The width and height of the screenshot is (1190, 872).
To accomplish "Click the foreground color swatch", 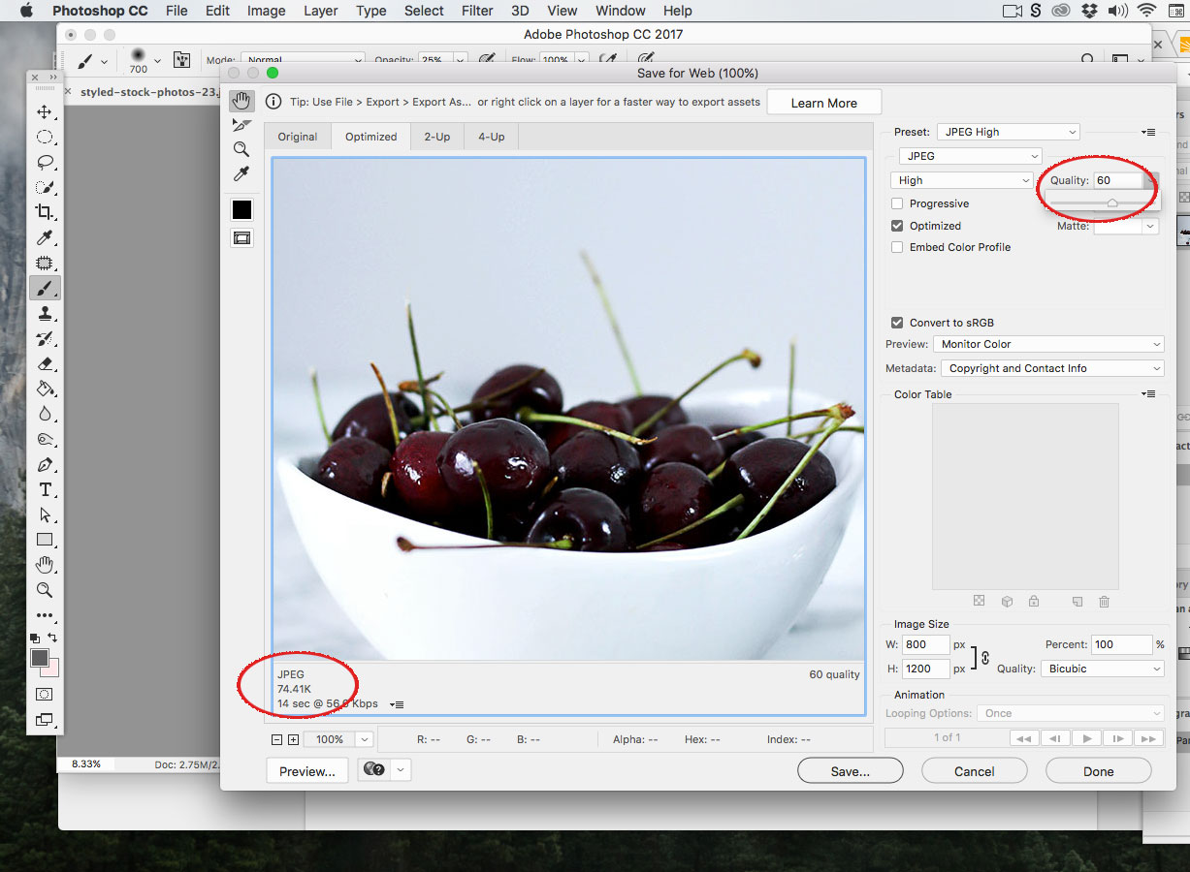I will pyautogui.click(x=40, y=658).
